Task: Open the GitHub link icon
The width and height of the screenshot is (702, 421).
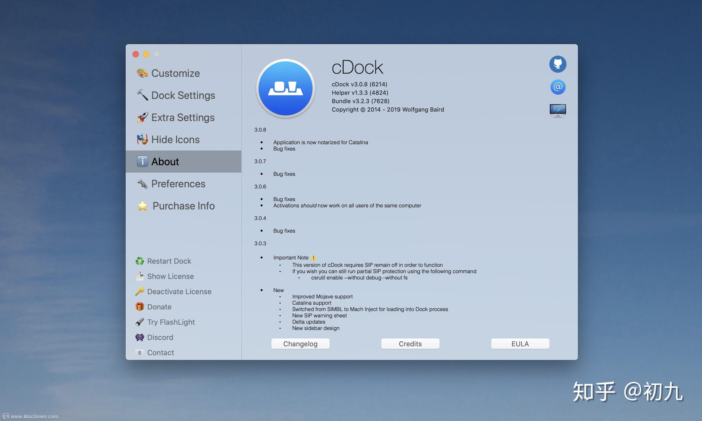Action: 557,64
